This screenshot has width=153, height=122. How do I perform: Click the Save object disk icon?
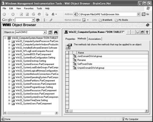click(138, 32)
